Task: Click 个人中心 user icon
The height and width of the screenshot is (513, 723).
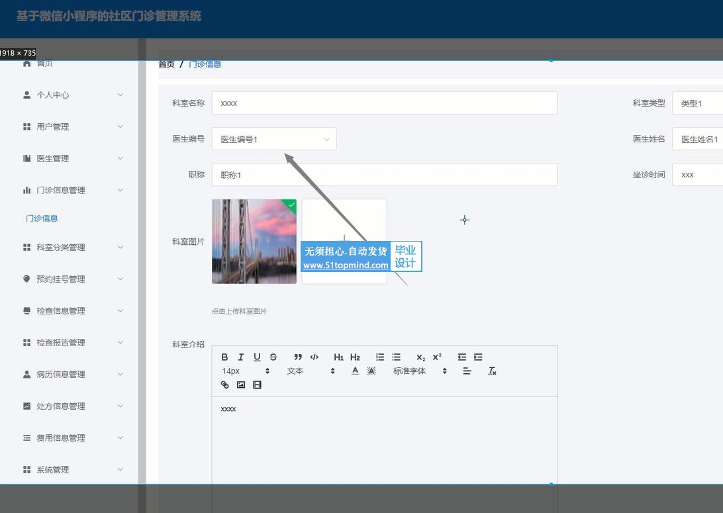Action: 26,95
